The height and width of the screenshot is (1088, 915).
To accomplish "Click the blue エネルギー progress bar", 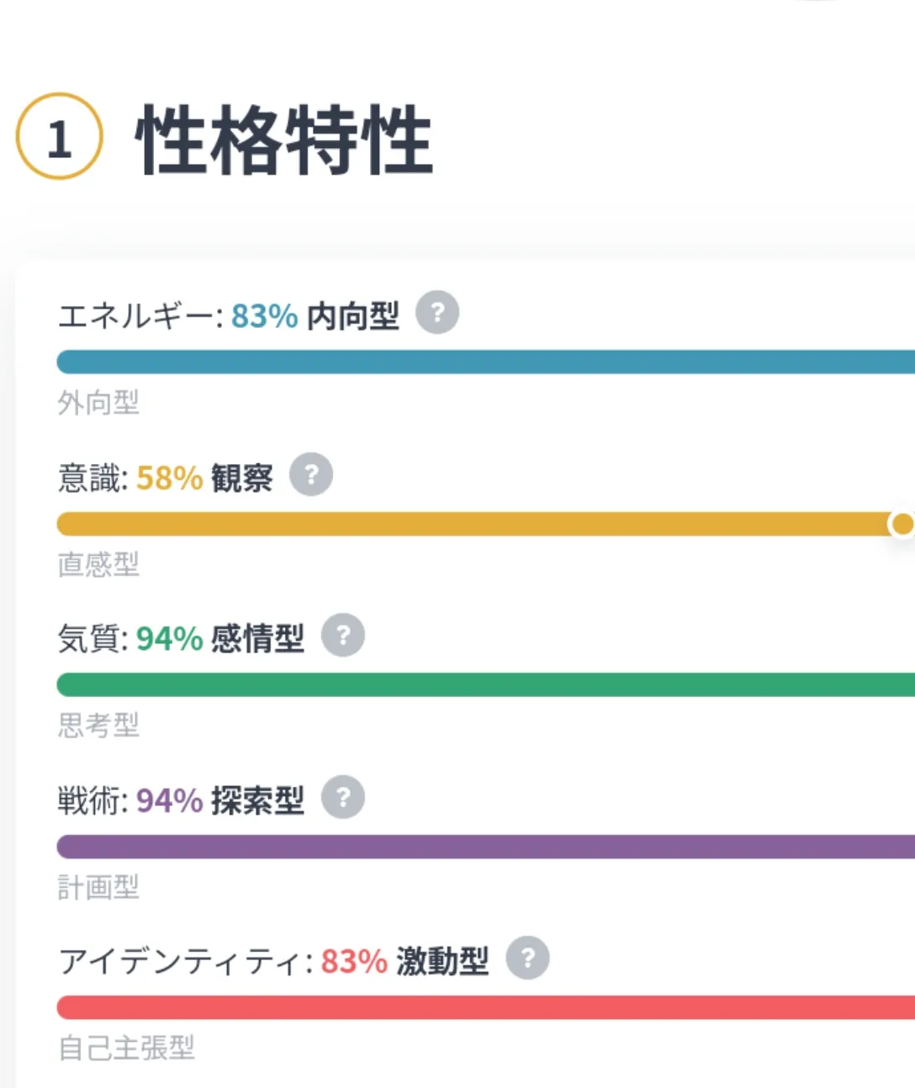I will pyautogui.click(x=485, y=362).
